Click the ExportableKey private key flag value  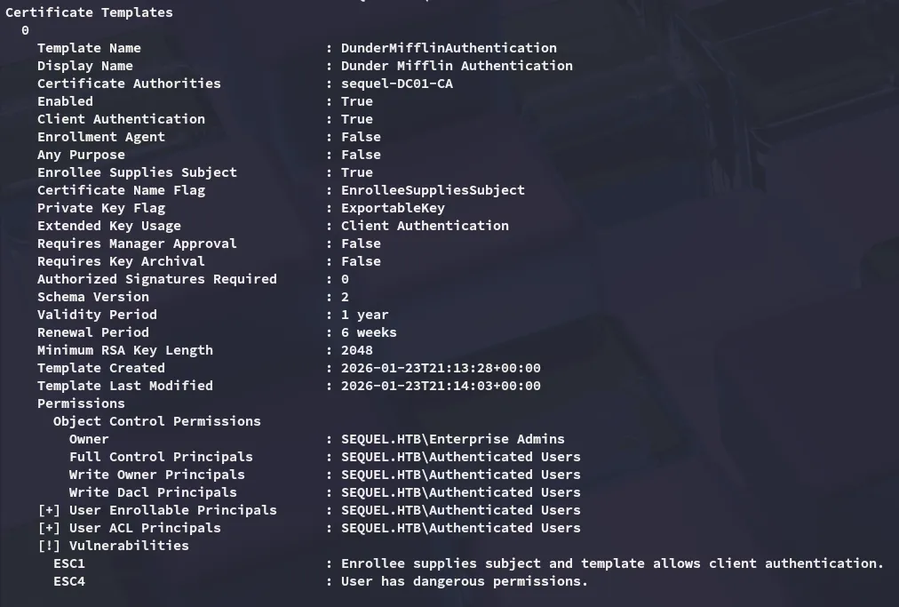coord(393,208)
